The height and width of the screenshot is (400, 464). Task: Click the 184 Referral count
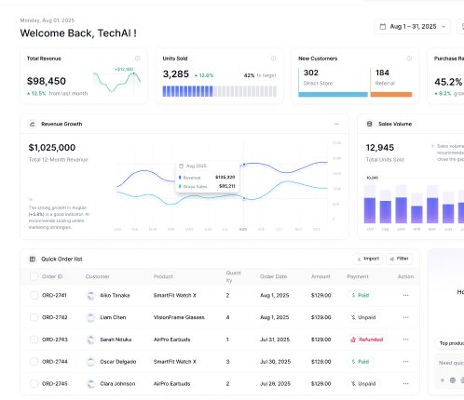coord(382,73)
